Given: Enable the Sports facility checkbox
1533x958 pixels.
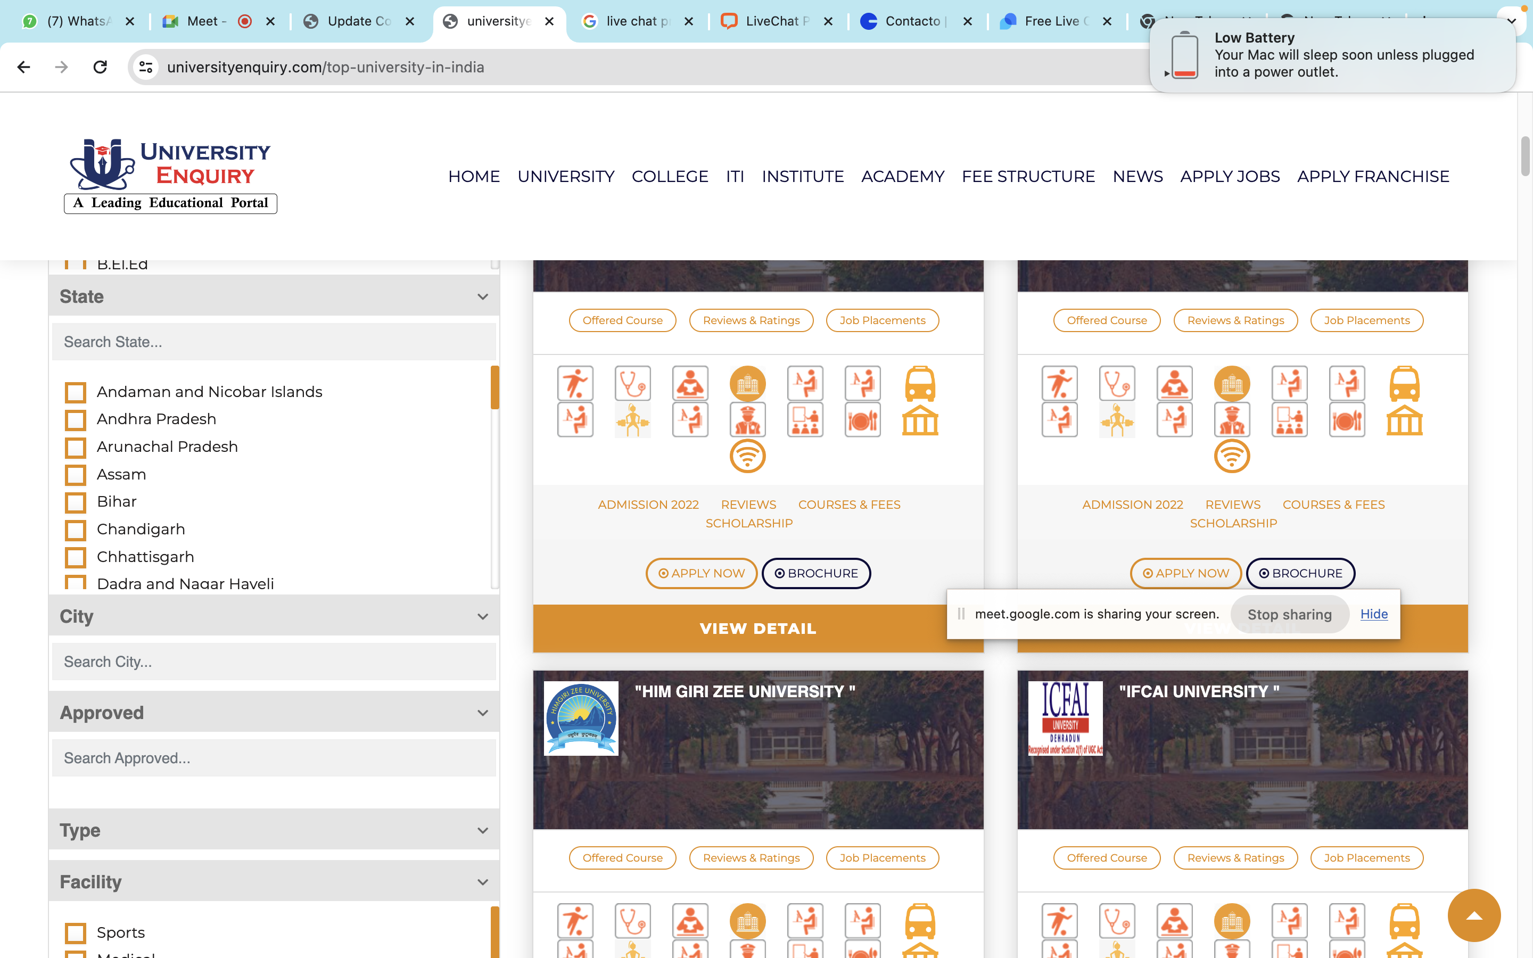Looking at the screenshot, I should click(x=76, y=932).
